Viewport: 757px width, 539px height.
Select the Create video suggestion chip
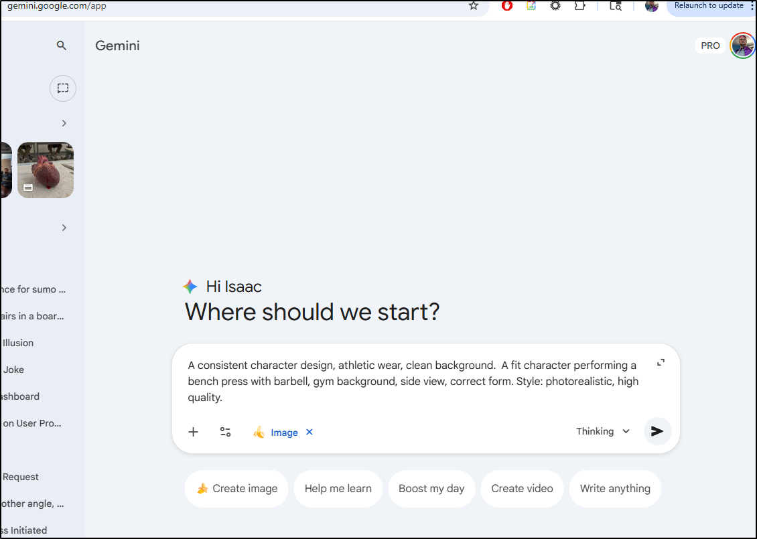coord(522,489)
